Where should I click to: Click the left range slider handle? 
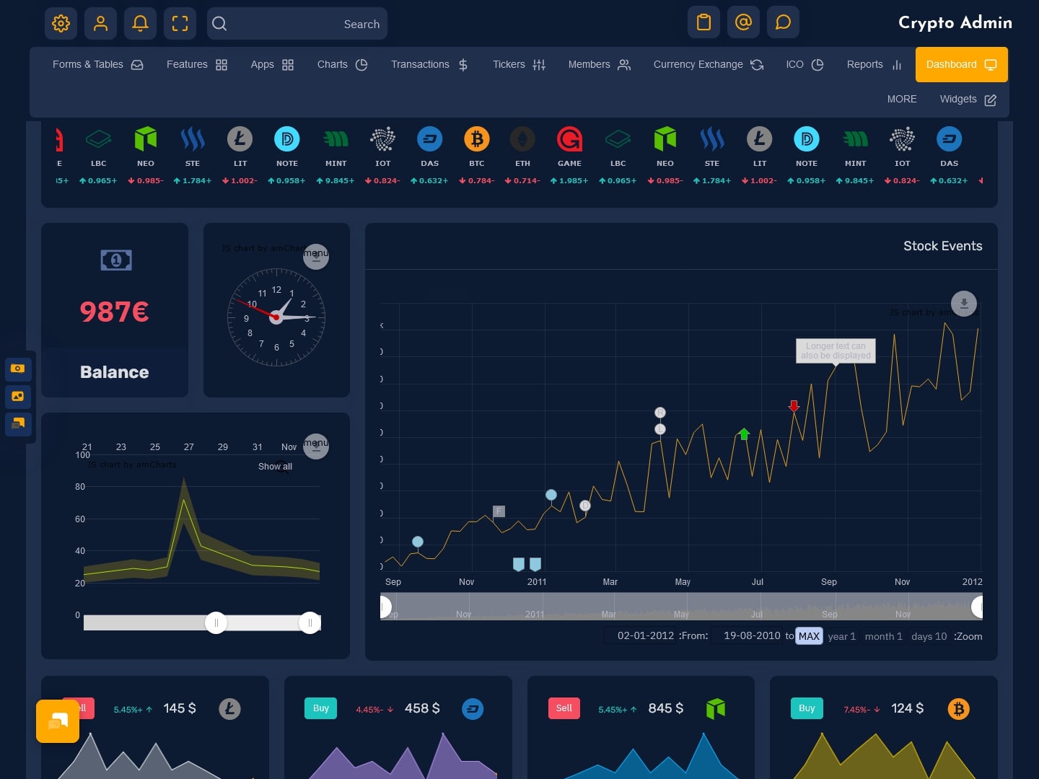tap(216, 622)
